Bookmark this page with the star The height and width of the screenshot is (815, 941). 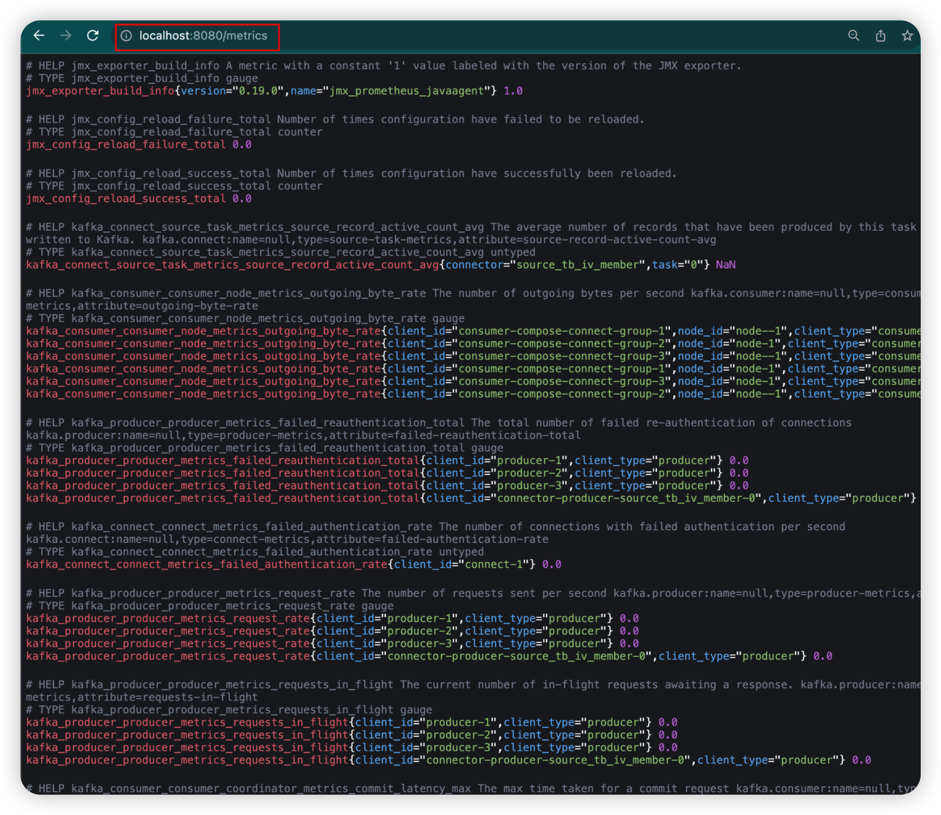point(907,36)
